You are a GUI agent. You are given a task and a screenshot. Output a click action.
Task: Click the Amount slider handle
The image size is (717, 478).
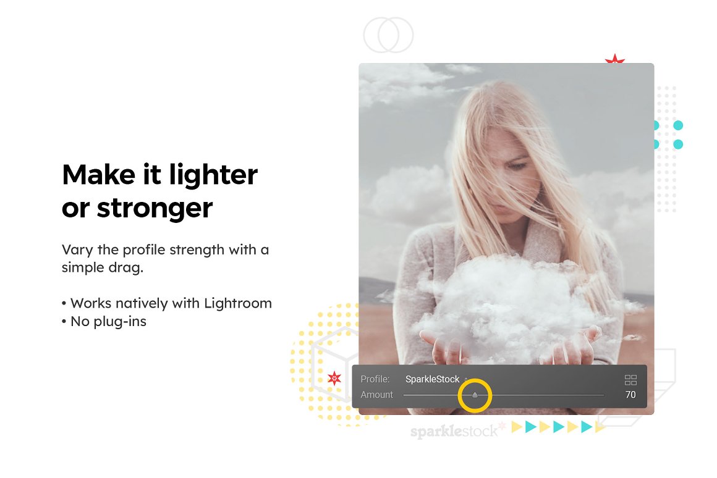coord(475,395)
